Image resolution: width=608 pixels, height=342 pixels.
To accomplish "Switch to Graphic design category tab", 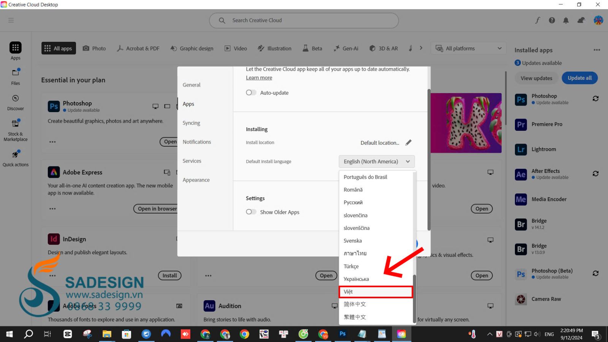I will pos(192,48).
